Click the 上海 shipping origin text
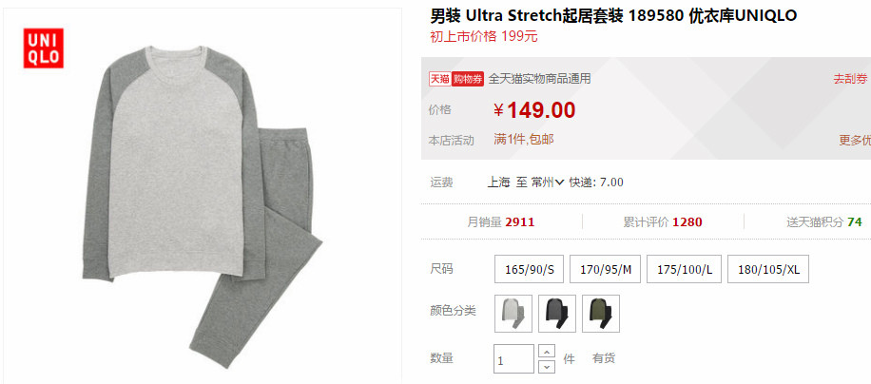 [498, 182]
